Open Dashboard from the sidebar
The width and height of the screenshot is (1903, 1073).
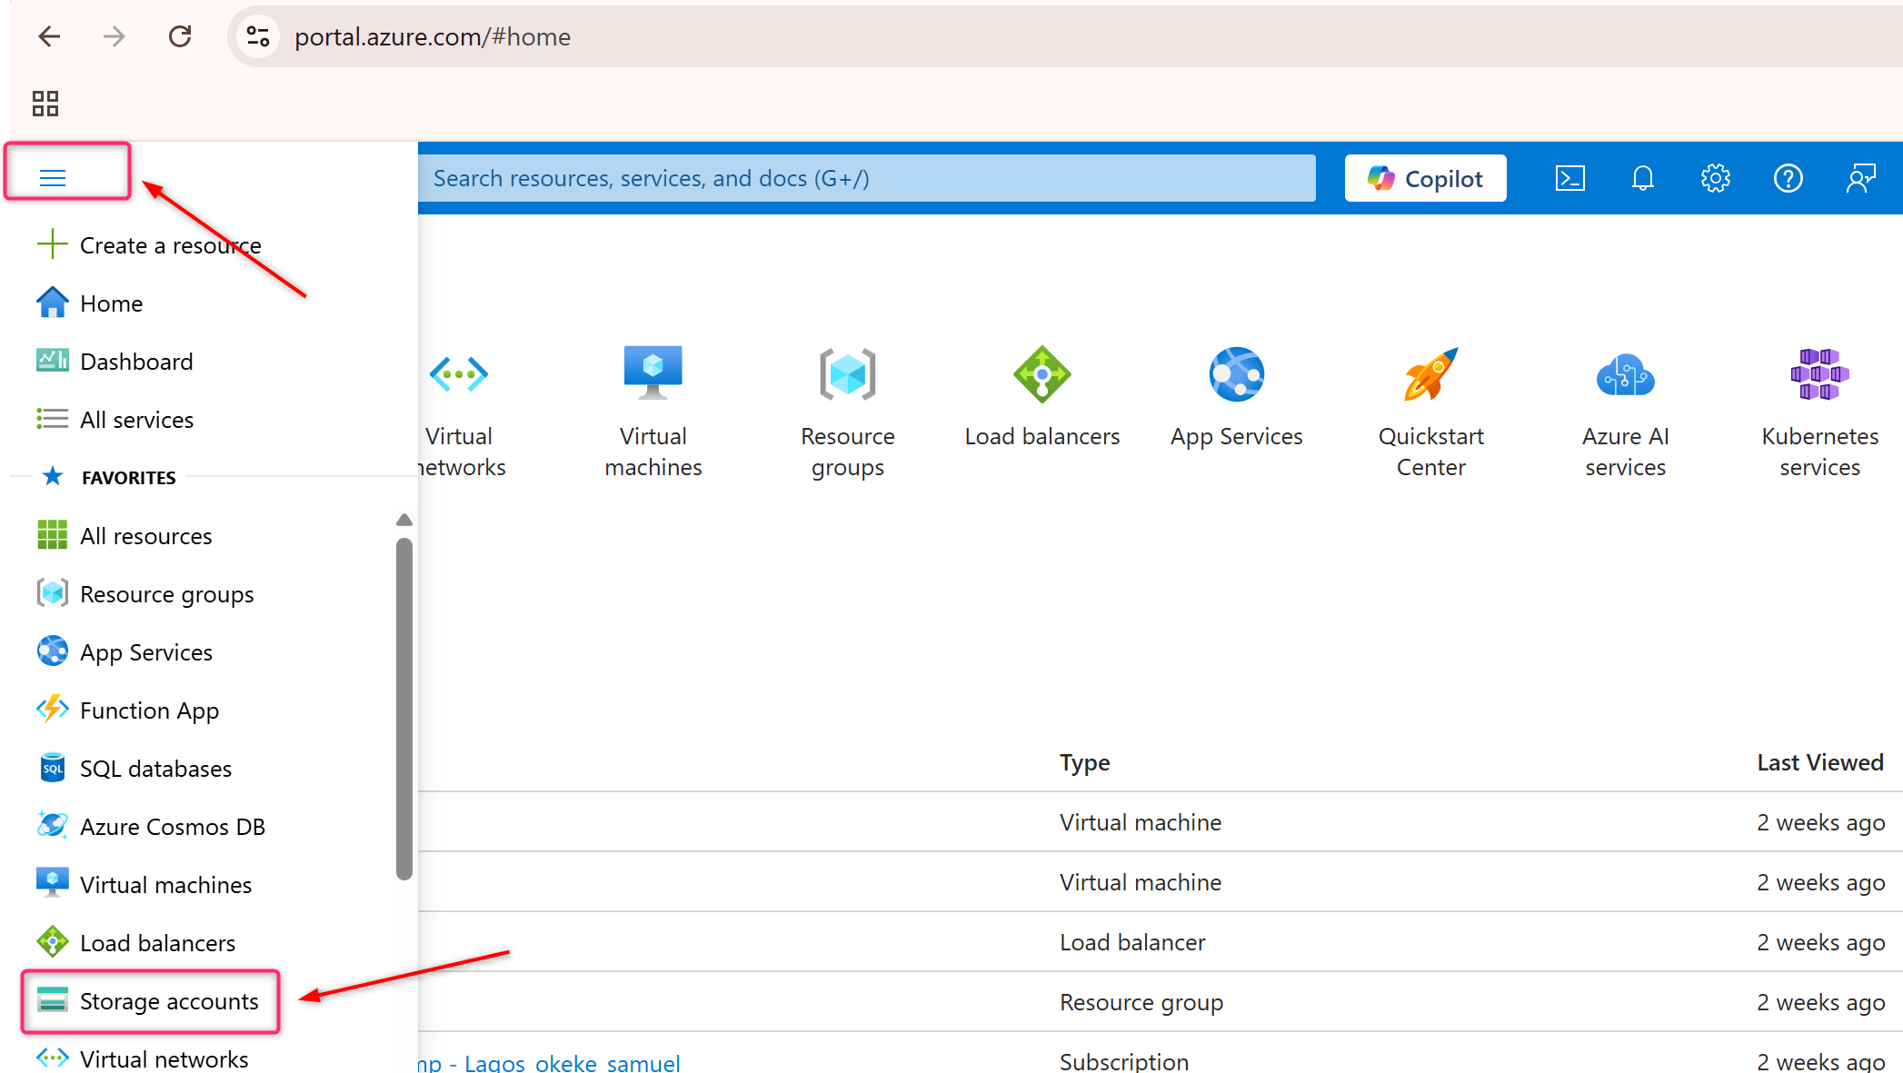115,362
